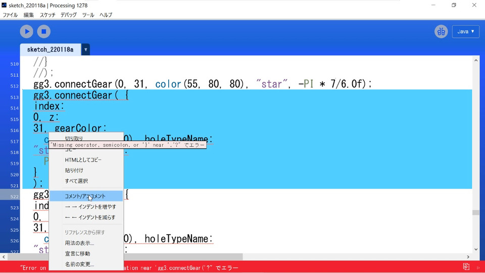The width and height of the screenshot is (485, 273).
Task: Click holeTypeName: on line 526
Action: pos(179,239)
